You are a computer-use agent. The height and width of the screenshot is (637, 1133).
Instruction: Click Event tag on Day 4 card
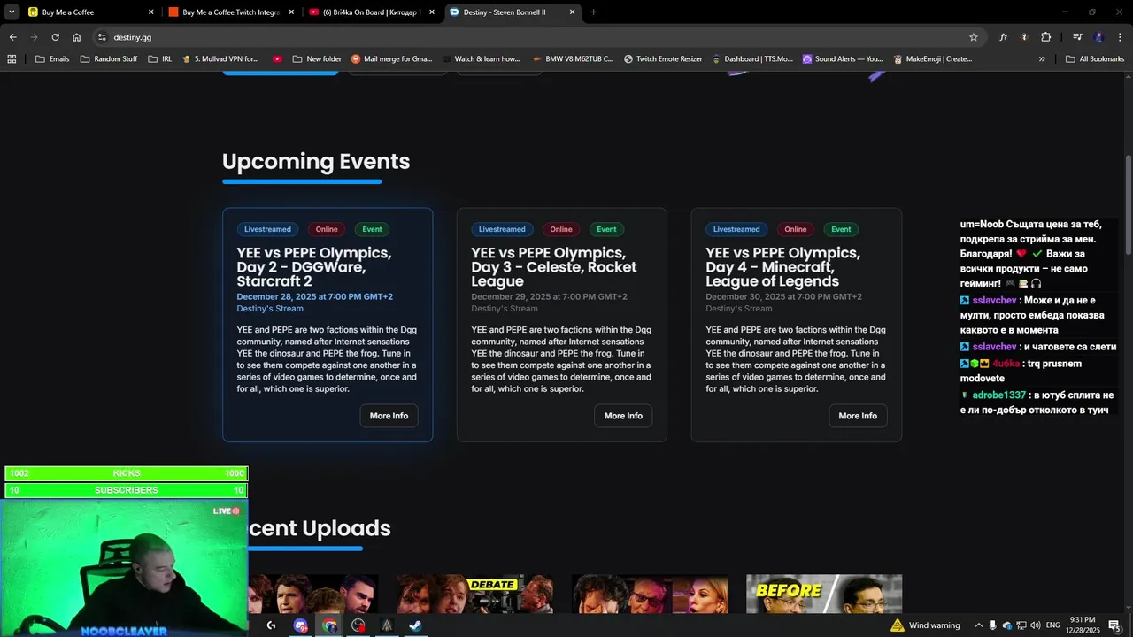point(841,229)
